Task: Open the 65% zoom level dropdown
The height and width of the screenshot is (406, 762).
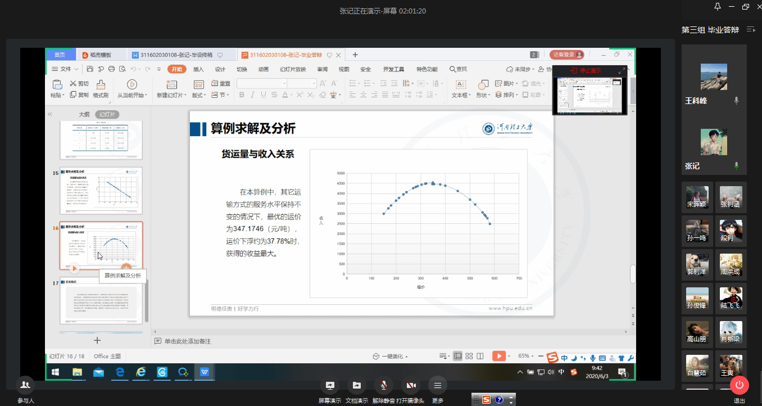Action: (x=527, y=356)
